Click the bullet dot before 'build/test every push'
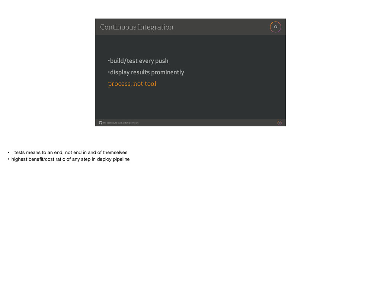This screenshot has width=381, height=284. [x=109, y=60]
